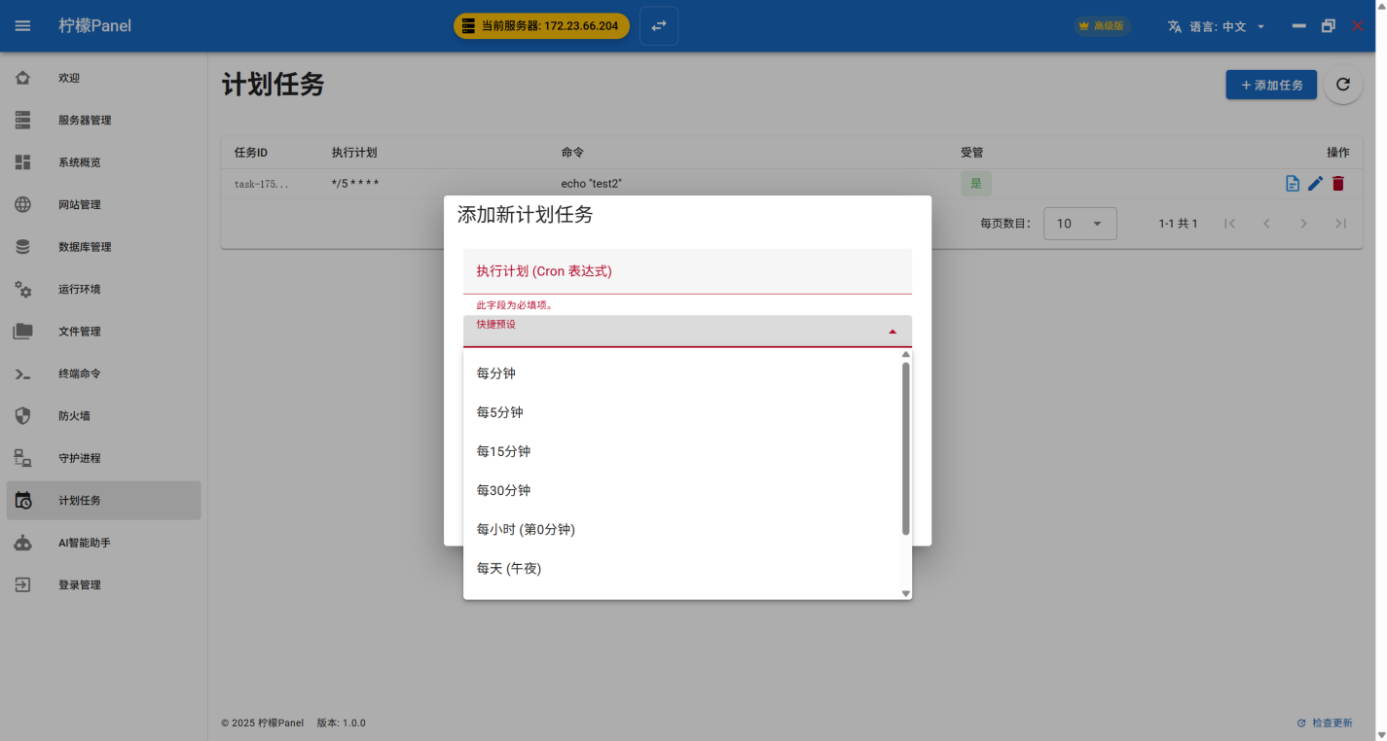The width and height of the screenshot is (1387, 741).
Task: Click the refresh tasks icon
Action: [1342, 85]
